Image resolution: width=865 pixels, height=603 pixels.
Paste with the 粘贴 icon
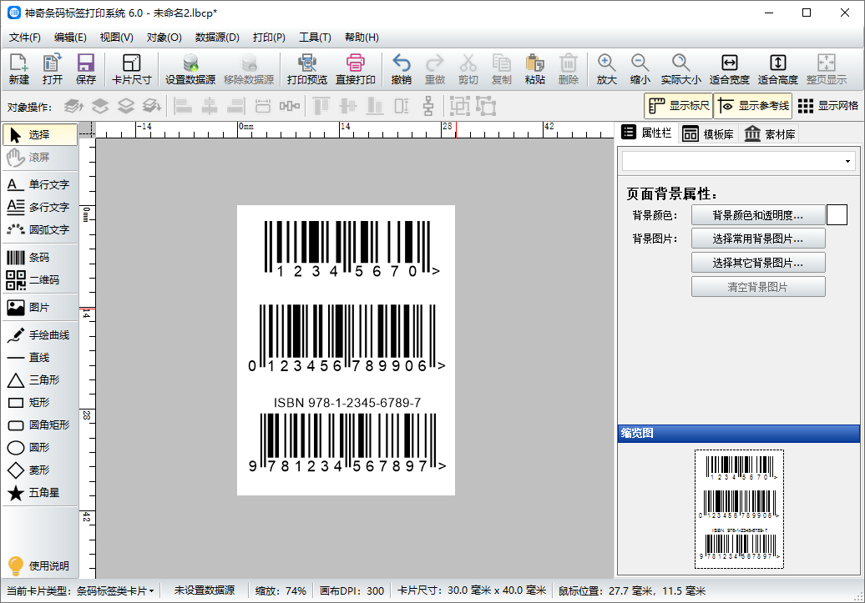(534, 69)
